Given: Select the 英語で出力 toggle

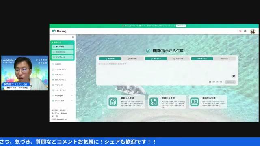Looking at the screenshot, I should 225,58.
